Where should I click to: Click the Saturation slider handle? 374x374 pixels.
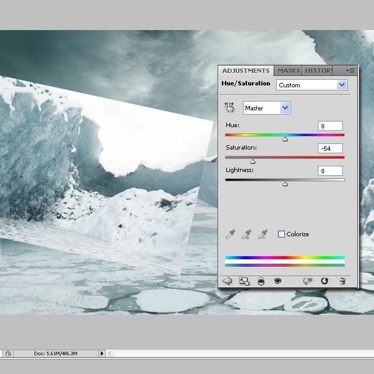[x=253, y=161]
